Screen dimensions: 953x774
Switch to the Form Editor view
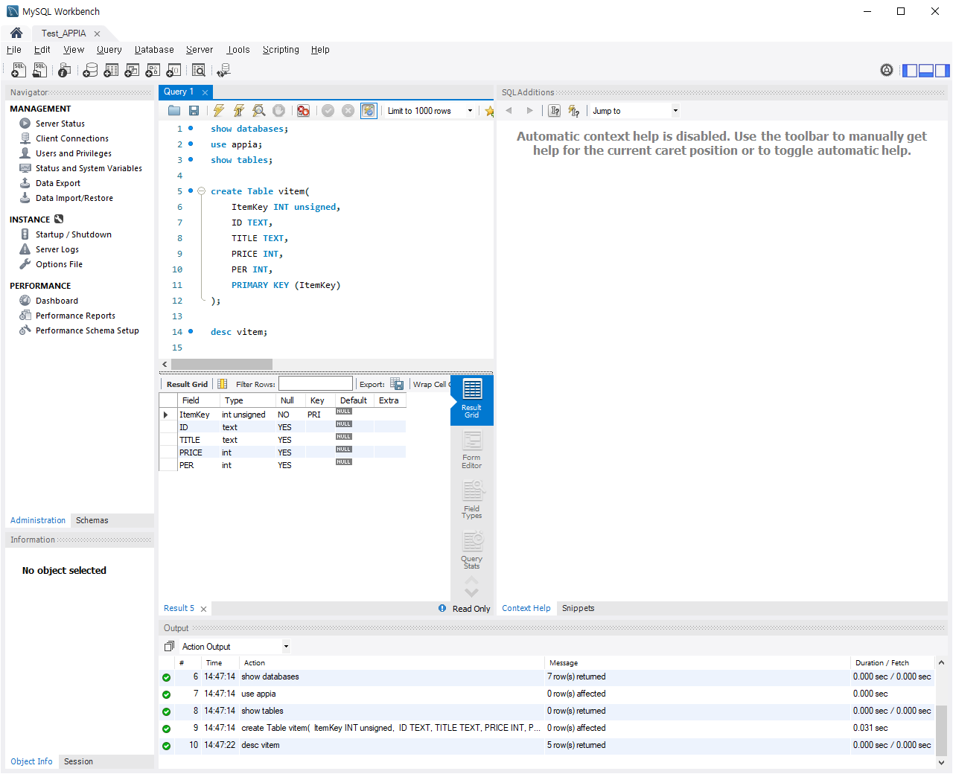click(472, 450)
